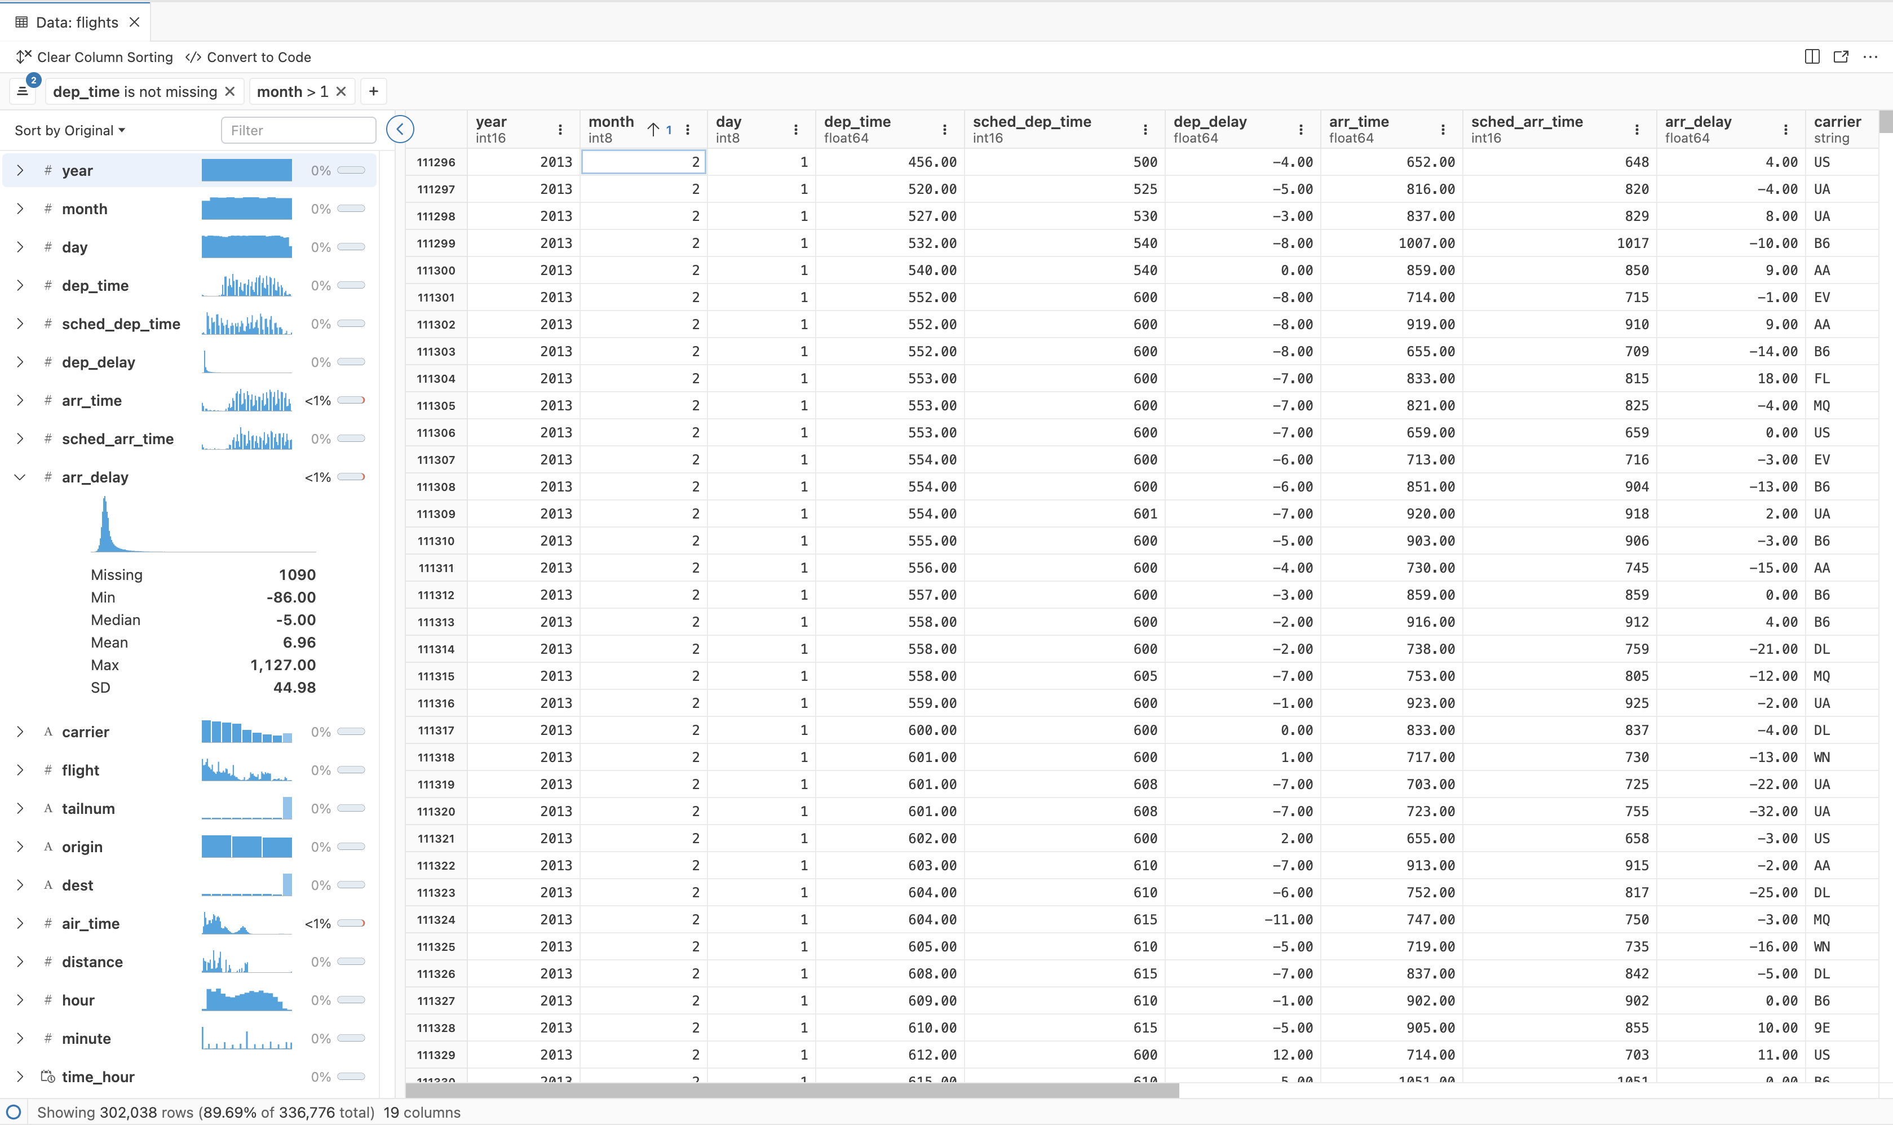The height and width of the screenshot is (1125, 1893).
Task: Adjust the arr_delay missing-value slider
Action: (351, 476)
